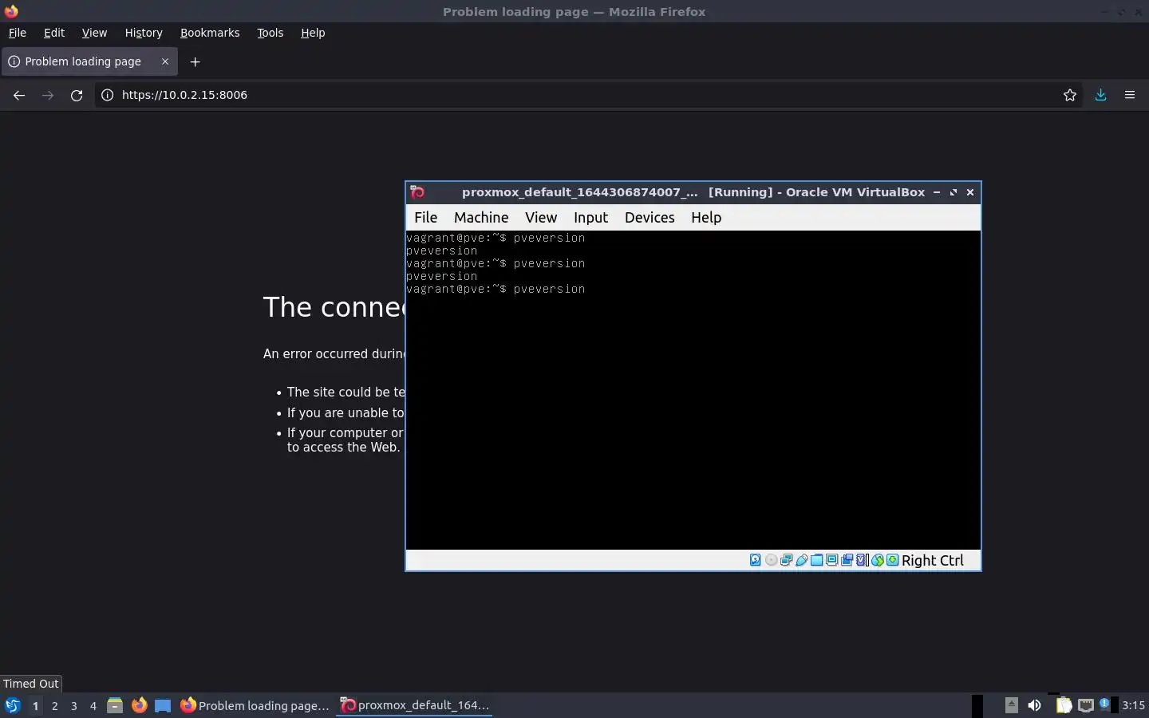This screenshot has width=1149, height=718.
Task: Show site information for the address
Action: (x=107, y=95)
